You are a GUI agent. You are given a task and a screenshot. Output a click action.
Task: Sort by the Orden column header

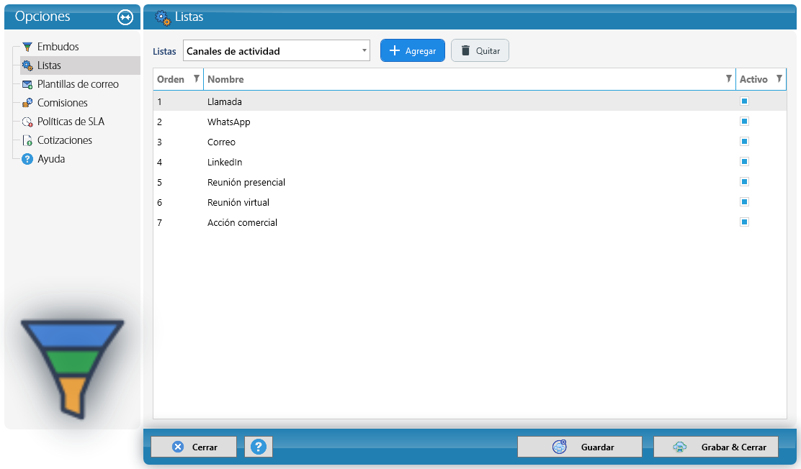coord(171,79)
